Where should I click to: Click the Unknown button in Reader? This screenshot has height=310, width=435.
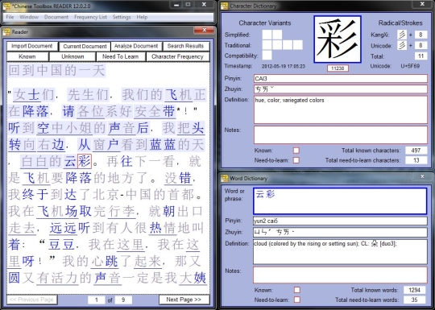click(x=72, y=56)
